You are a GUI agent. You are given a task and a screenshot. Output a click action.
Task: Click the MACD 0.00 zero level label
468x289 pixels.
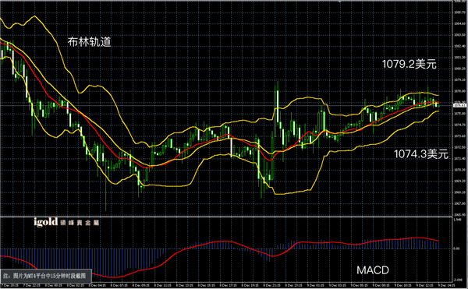pos(456,248)
